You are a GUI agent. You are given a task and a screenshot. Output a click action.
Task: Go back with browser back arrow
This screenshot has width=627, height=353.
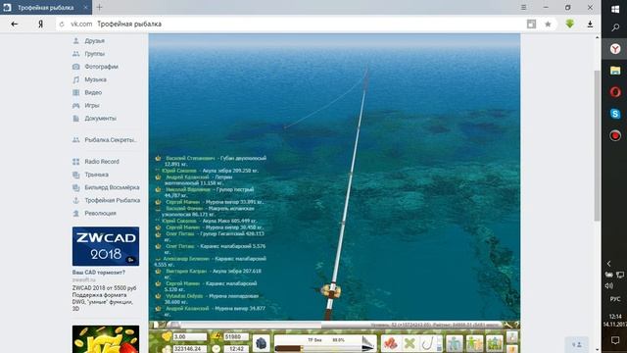pyautogui.click(x=15, y=25)
